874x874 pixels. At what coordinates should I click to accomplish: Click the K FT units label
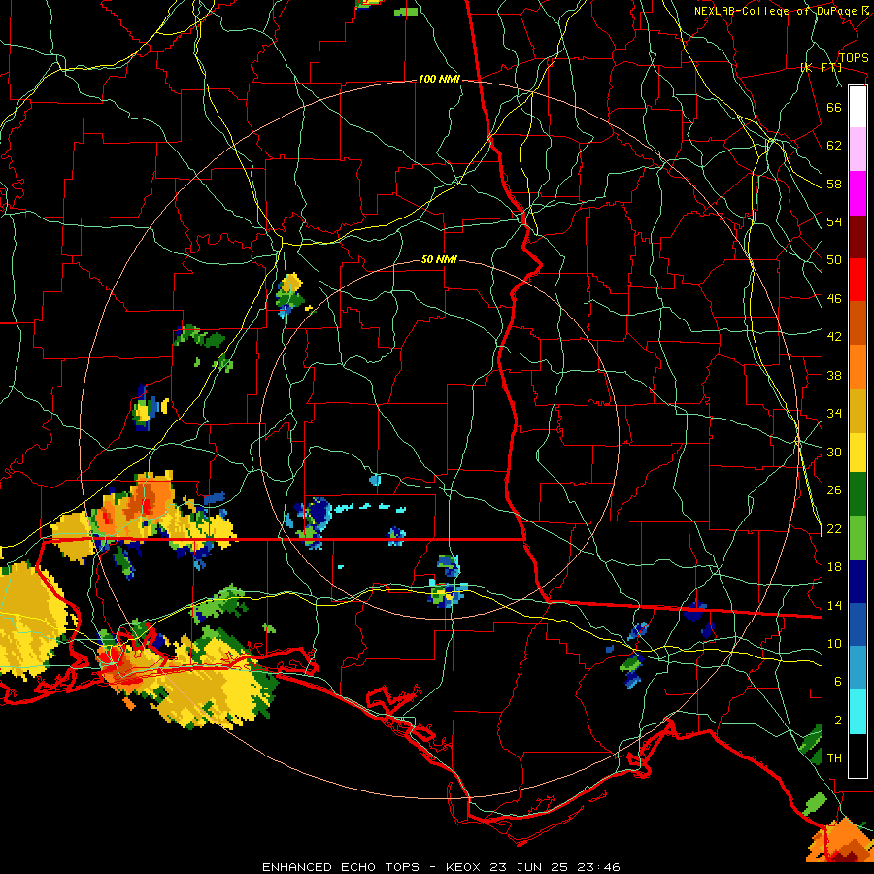(821, 67)
